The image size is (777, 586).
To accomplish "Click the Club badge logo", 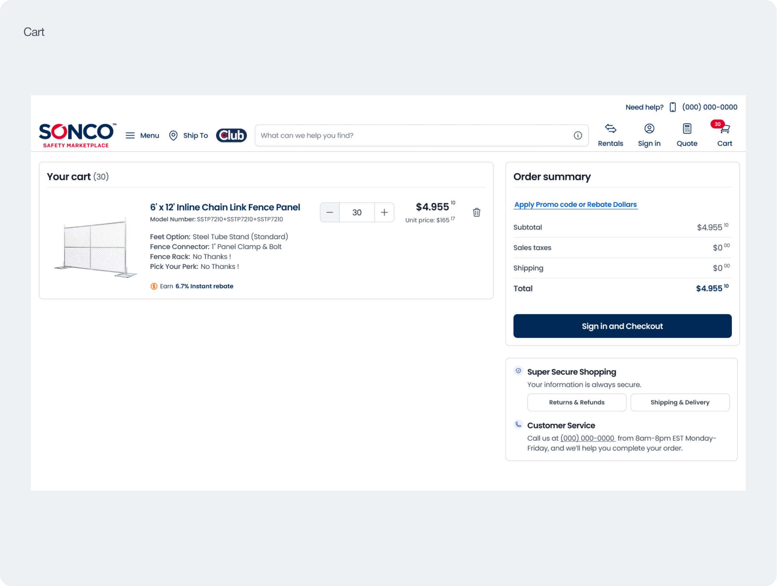I will click(x=231, y=136).
